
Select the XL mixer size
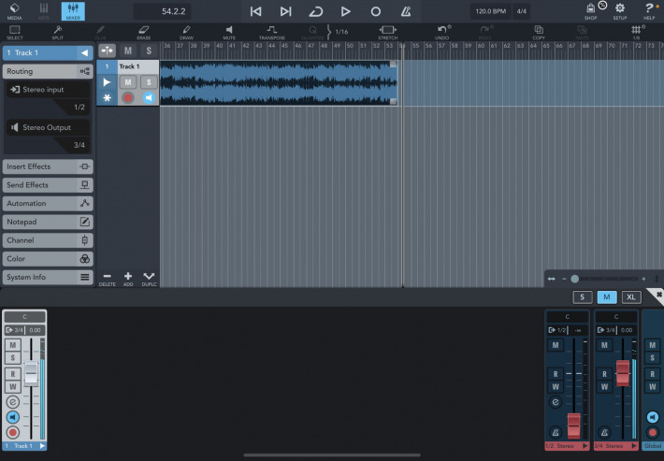click(632, 296)
